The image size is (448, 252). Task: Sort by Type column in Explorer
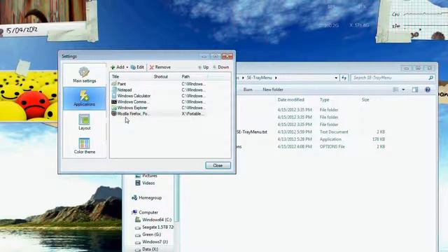[x=325, y=99]
